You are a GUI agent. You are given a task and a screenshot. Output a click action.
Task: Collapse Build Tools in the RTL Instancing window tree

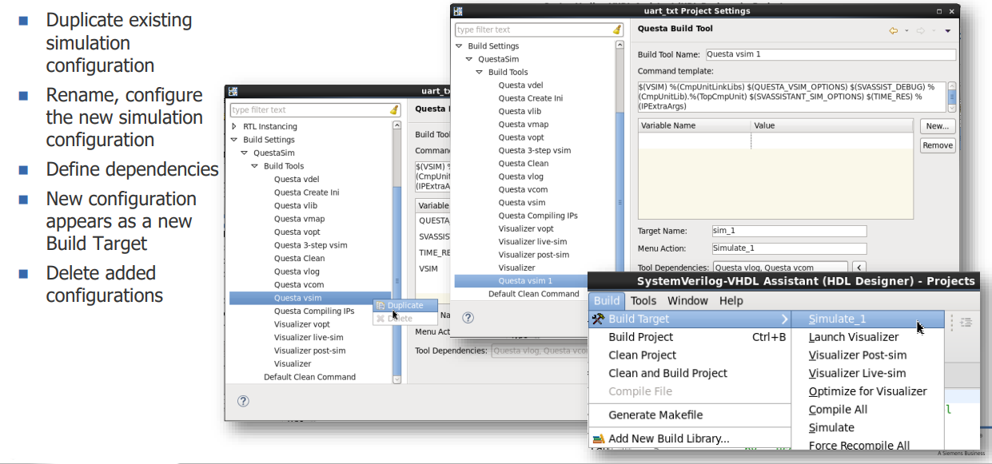point(255,166)
